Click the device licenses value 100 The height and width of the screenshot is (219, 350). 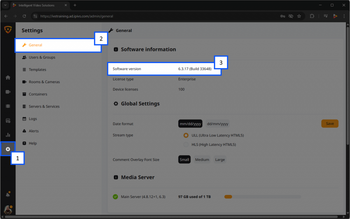(x=181, y=89)
